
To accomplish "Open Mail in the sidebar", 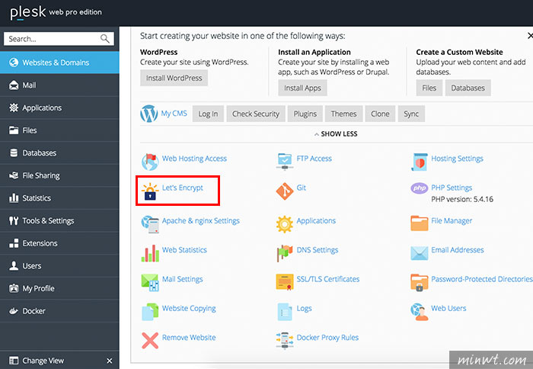I will point(59,85).
